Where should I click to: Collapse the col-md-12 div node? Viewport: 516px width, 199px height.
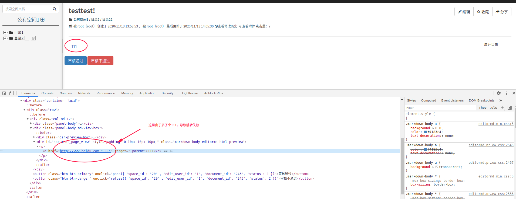[x=28, y=119]
